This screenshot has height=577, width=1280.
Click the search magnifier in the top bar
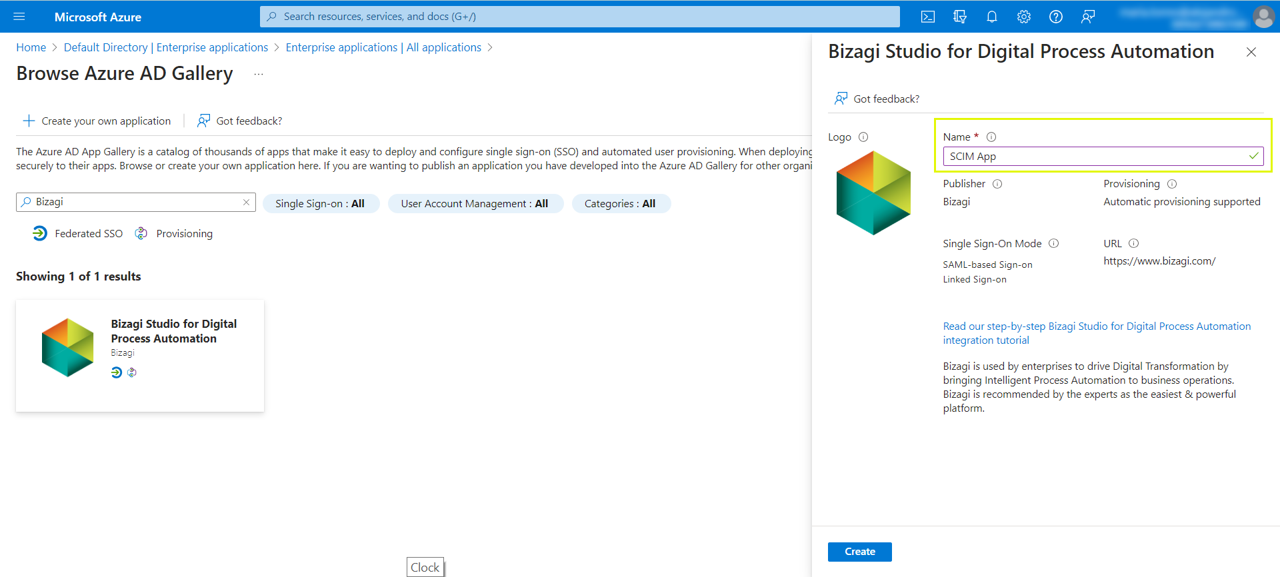coord(272,17)
